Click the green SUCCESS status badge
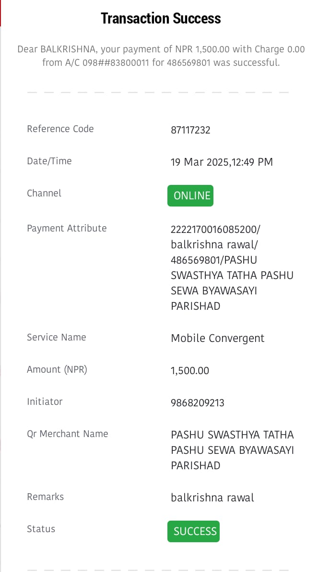Viewport: 318px width, 572px height. click(193, 531)
